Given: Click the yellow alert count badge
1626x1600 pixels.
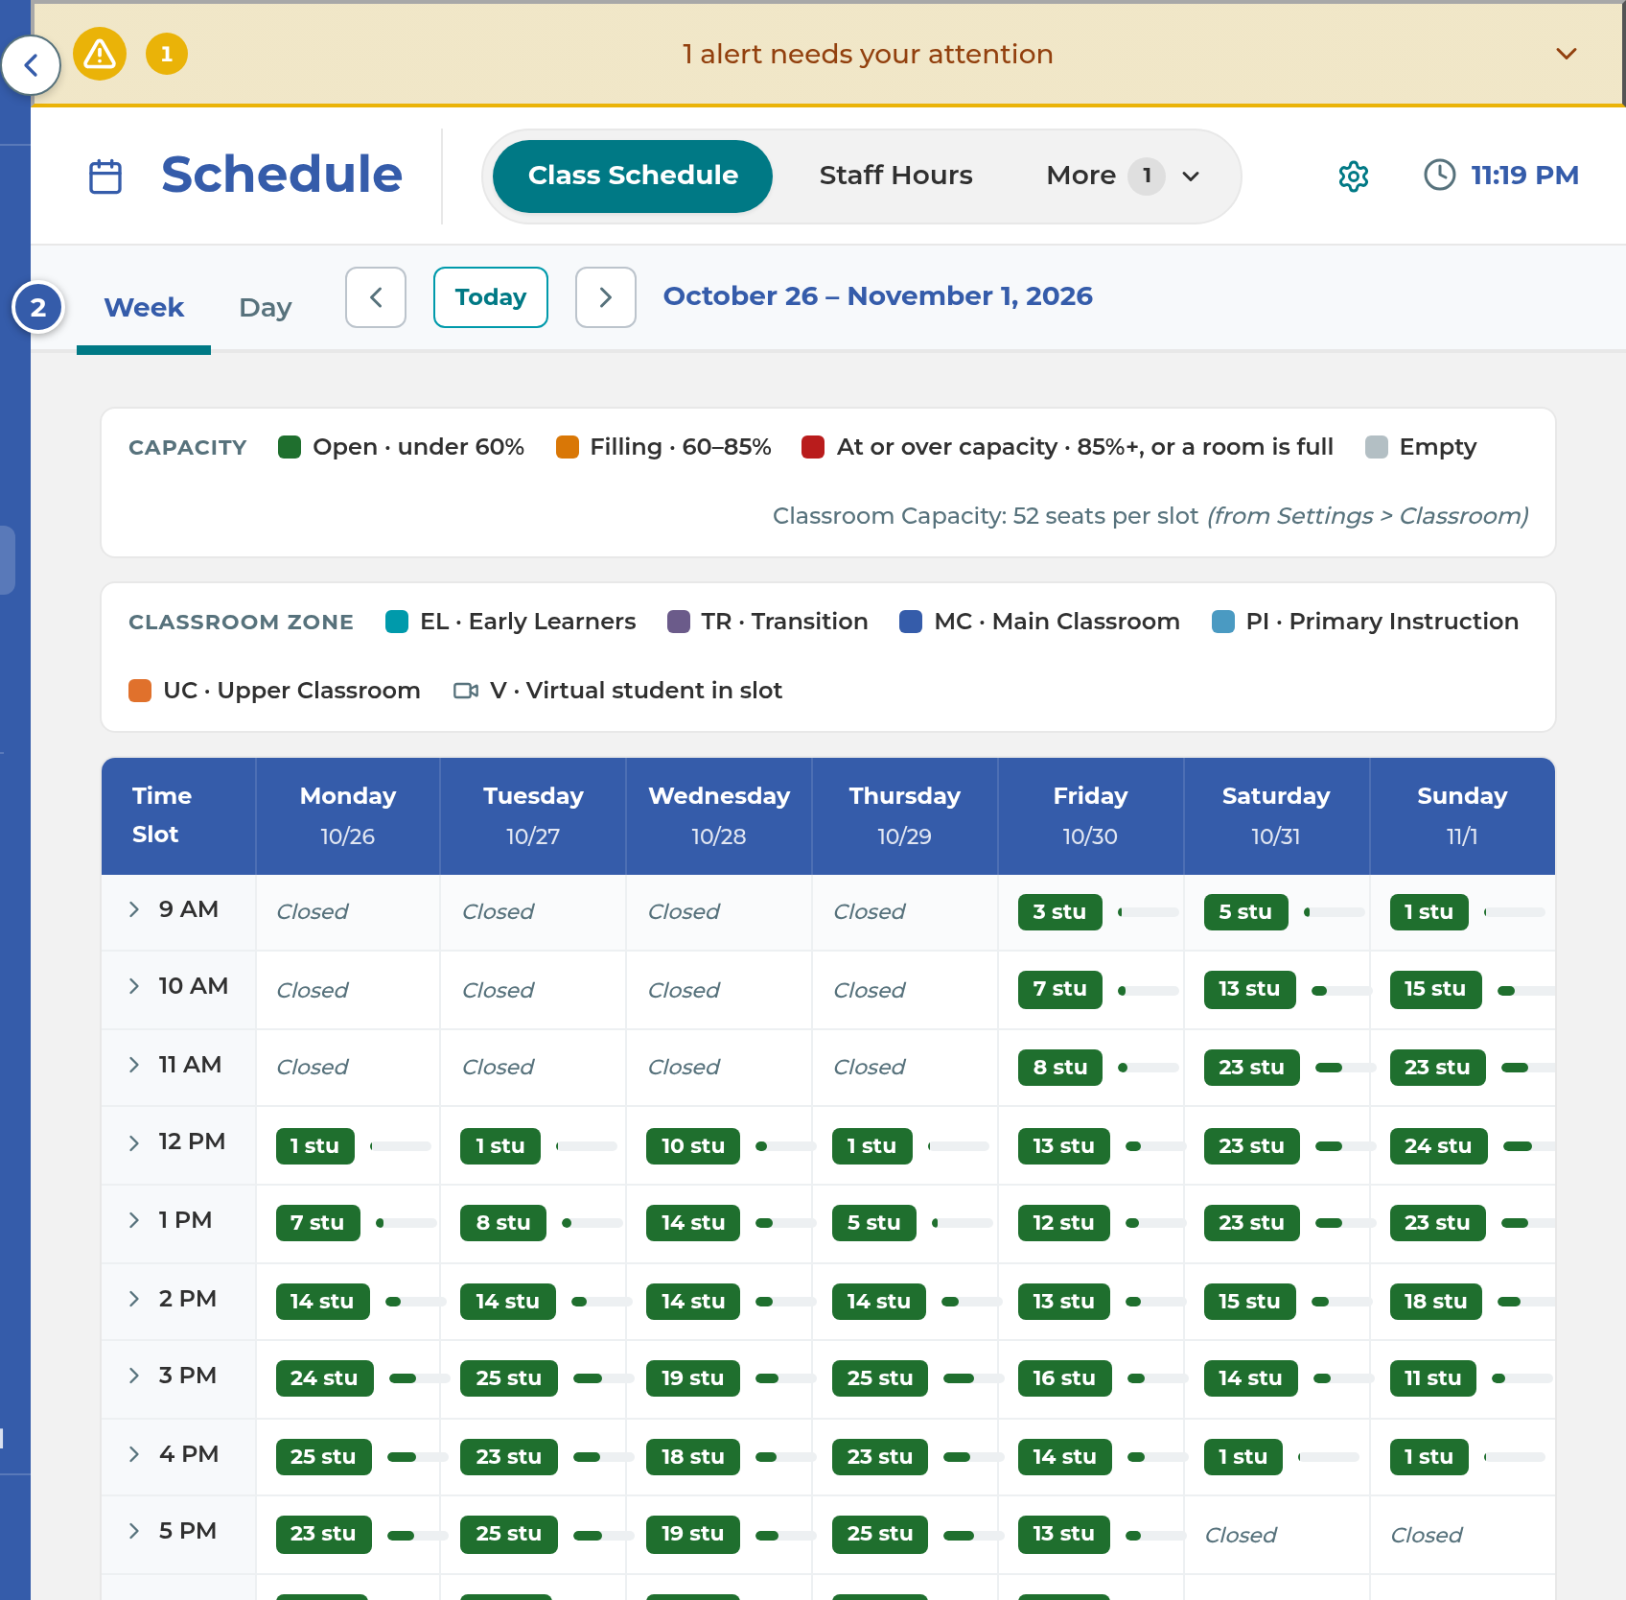Looking at the screenshot, I should coord(167,54).
